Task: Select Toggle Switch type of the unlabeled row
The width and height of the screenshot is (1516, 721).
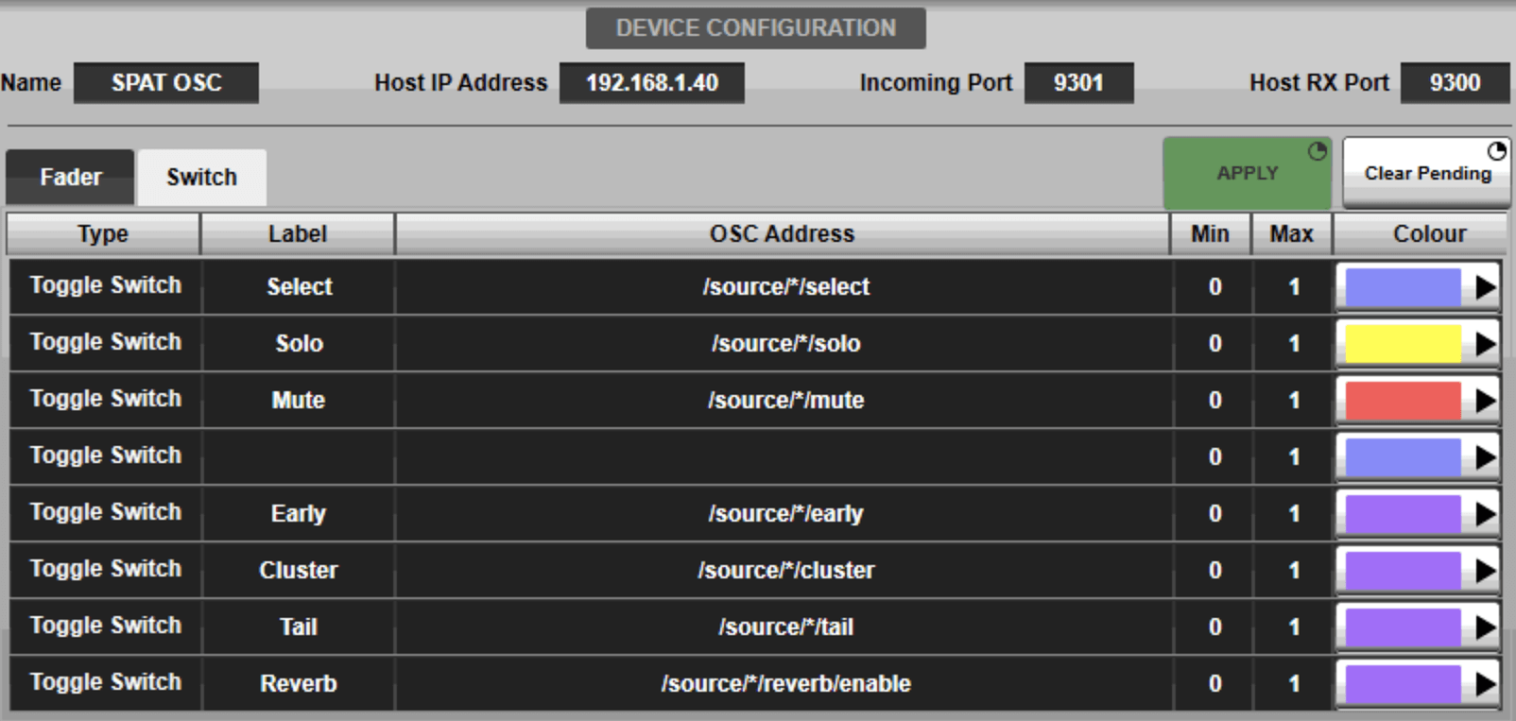Action: 105,455
